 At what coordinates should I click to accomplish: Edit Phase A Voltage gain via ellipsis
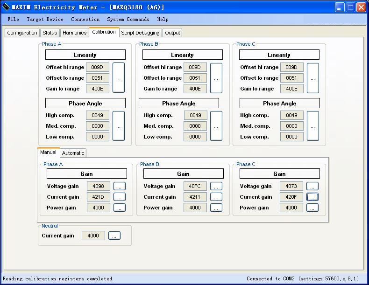[x=120, y=187]
